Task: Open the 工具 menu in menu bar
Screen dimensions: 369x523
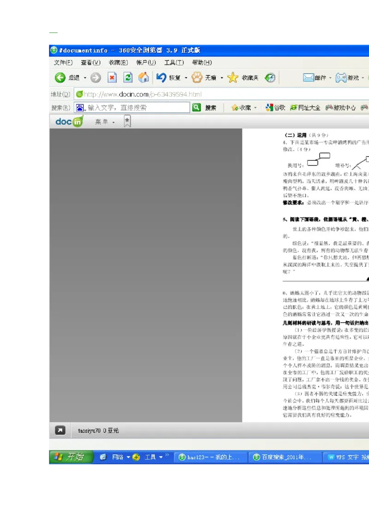Action: [x=173, y=62]
